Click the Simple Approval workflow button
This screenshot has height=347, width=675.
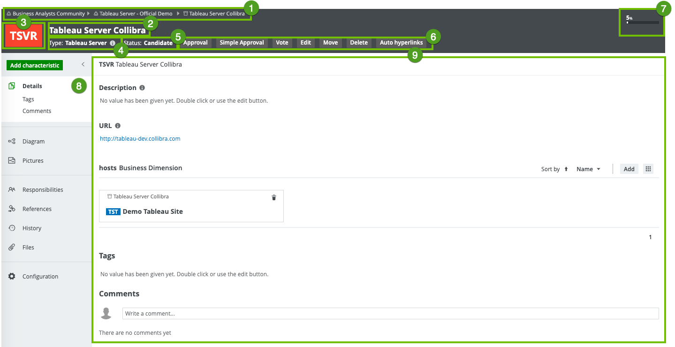pos(242,43)
